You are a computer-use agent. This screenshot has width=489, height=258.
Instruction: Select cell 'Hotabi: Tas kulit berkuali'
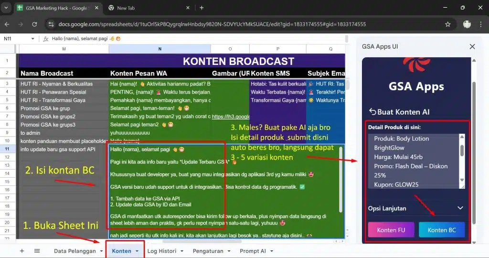tap(278, 84)
